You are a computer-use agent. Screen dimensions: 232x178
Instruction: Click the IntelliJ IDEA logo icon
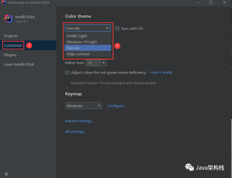(8, 19)
